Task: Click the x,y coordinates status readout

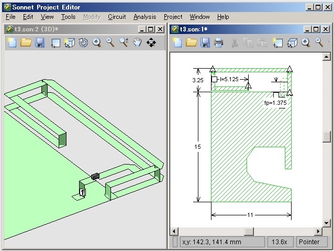Action: [x=222, y=242]
